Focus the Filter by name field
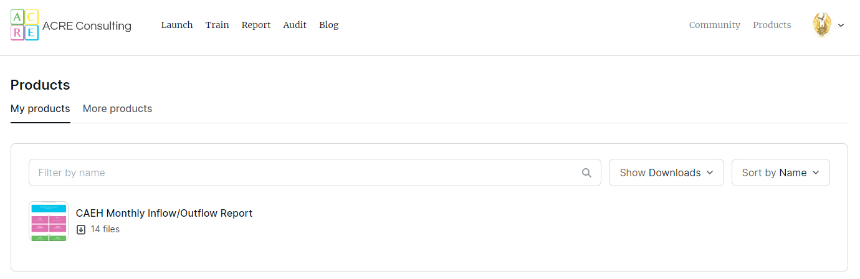 305,173
